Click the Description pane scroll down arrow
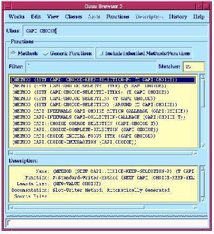The image size is (214, 234). [x=203, y=199]
